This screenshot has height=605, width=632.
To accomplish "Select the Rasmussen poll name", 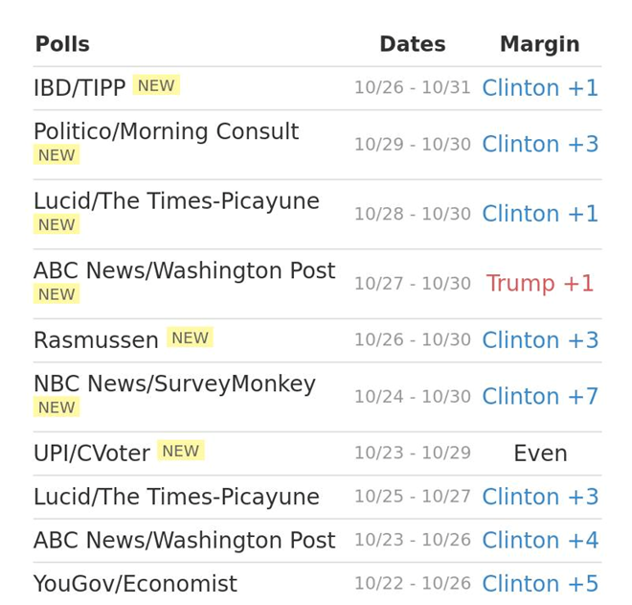I will click(96, 340).
